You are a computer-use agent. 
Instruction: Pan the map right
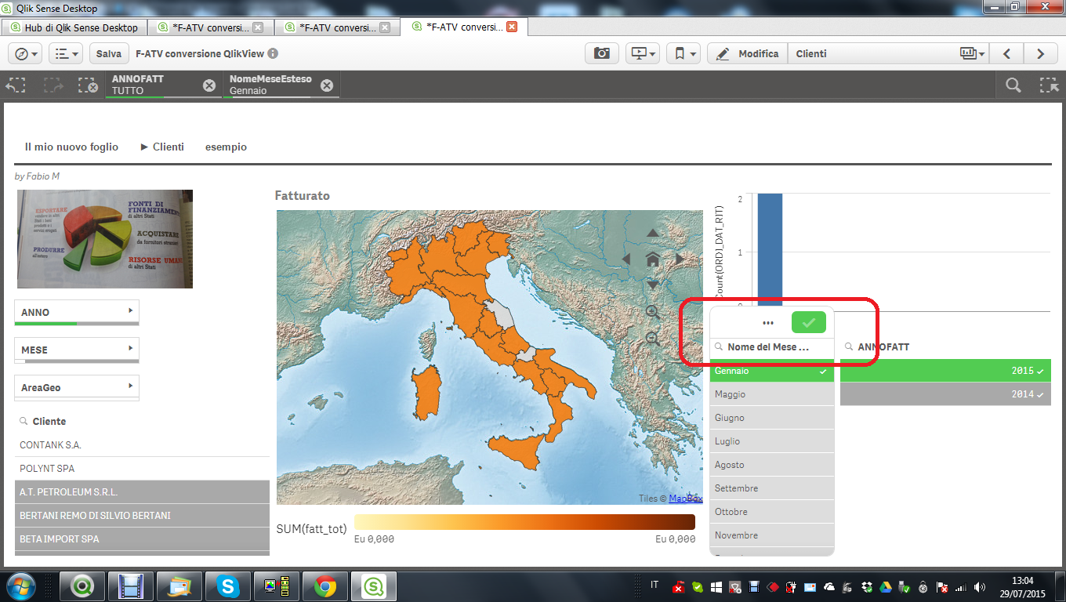tap(680, 259)
